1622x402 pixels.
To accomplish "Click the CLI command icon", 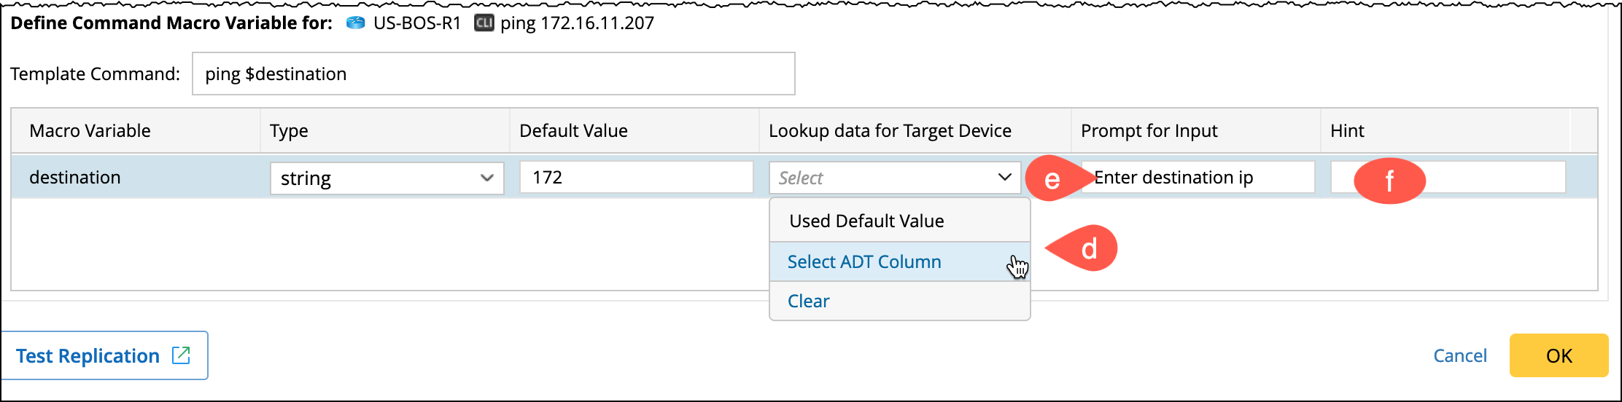I will click(484, 23).
